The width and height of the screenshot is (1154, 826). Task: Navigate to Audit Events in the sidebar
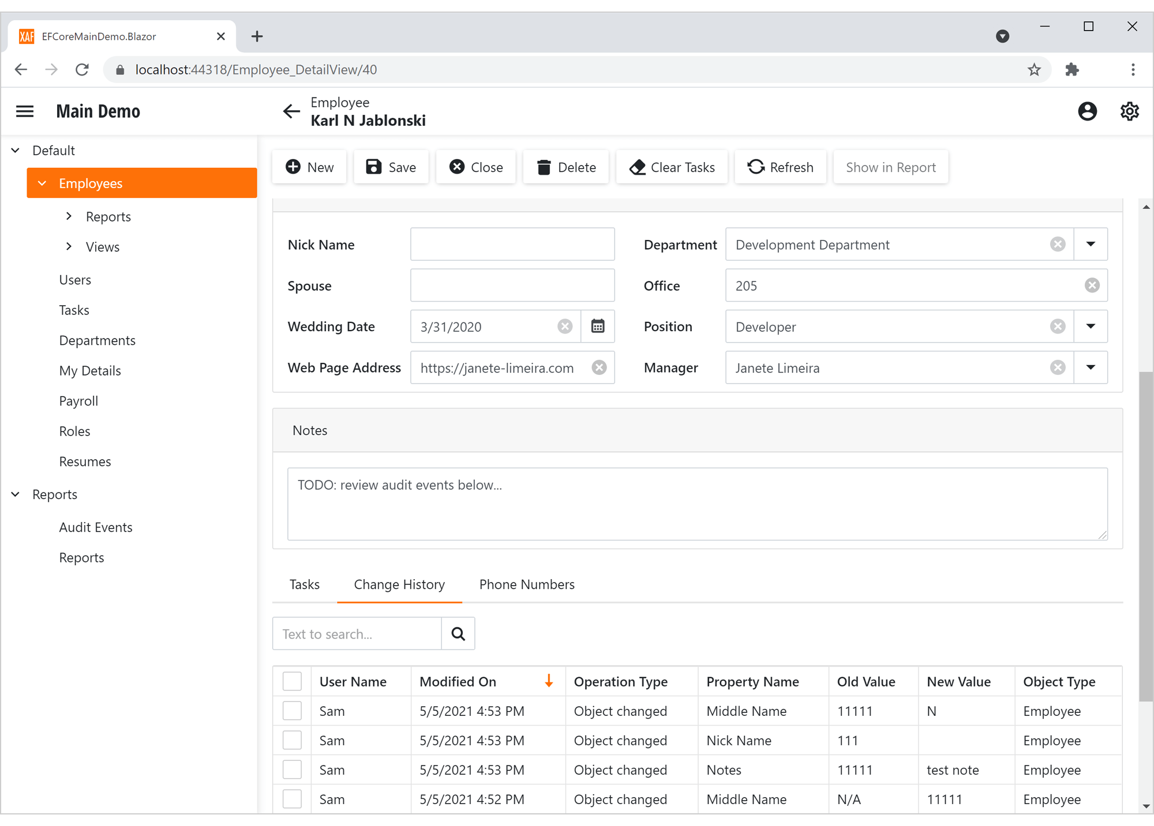click(95, 527)
